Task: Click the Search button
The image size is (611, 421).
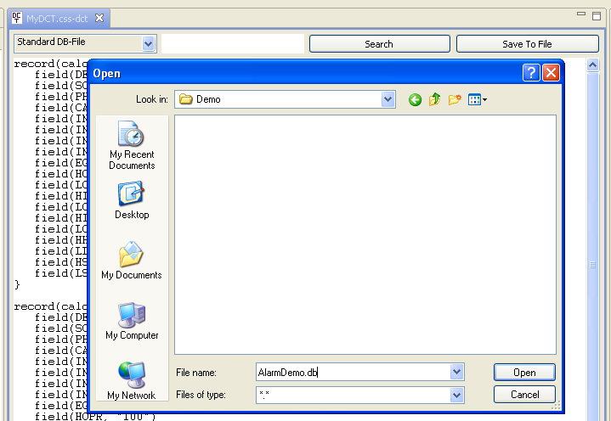Action: click(x=379, y=44)
